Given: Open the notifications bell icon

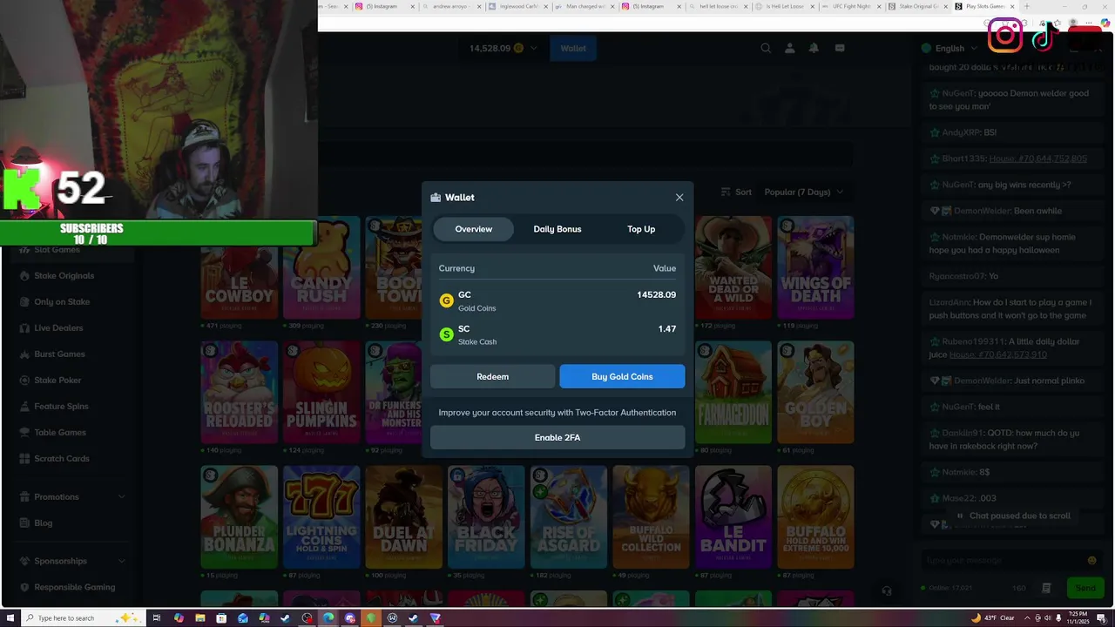Looking at the screenshot, I should point(814,49).
